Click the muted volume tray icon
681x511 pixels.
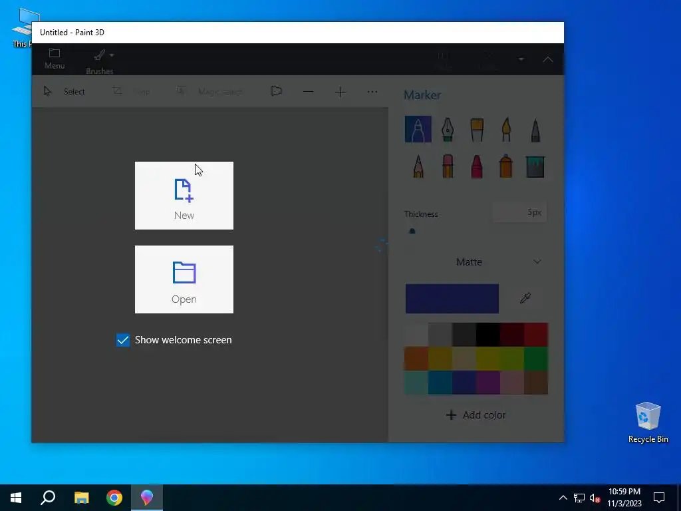595,498
